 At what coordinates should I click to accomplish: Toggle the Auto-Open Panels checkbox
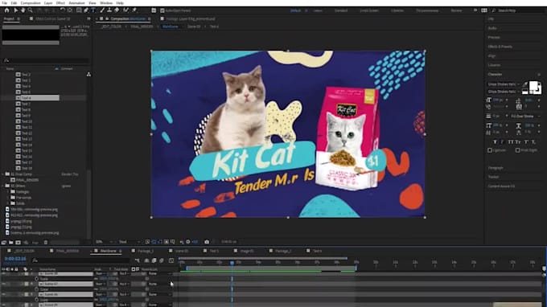point(162,10)
